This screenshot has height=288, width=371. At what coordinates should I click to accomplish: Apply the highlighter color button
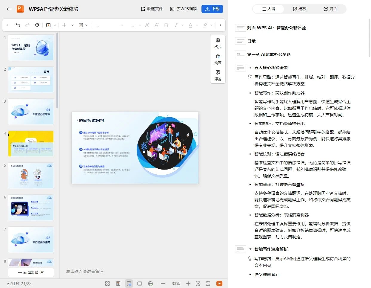[x=205, y=25]
